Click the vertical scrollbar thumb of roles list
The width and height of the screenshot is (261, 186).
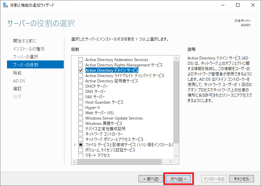click(x=176, y=102)
